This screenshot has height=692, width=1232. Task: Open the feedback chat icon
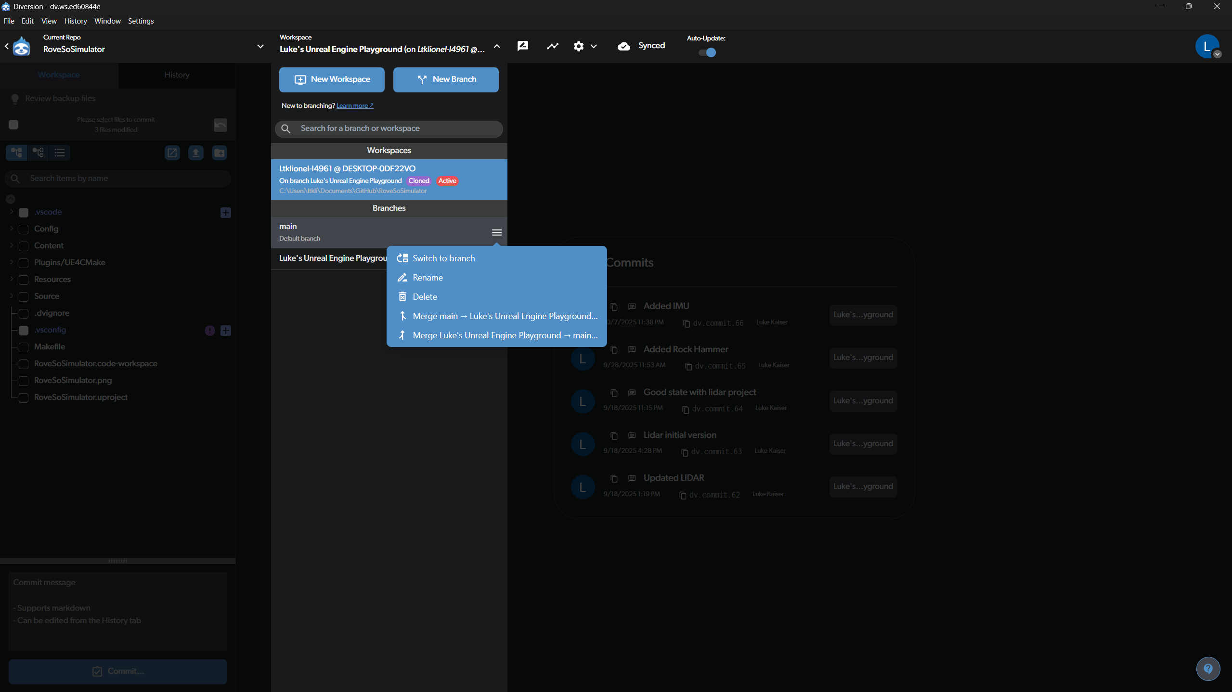(x=522, y=46)
